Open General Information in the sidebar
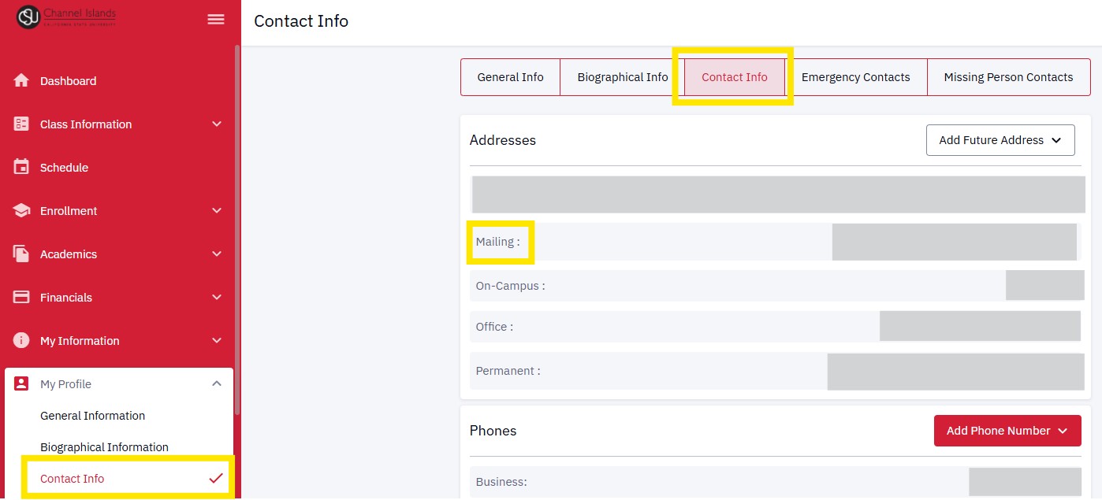Screen dimensions: 1102x500 pyautogui.click(x=92, y=416)
